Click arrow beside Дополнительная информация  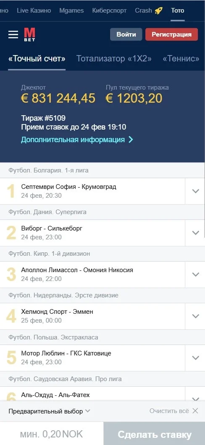click(x=131, y=140)
